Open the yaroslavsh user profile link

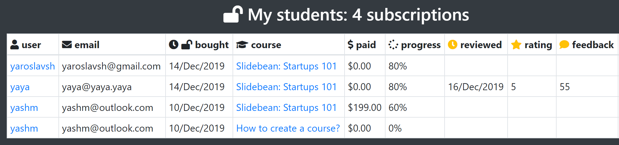click(32, 66)
